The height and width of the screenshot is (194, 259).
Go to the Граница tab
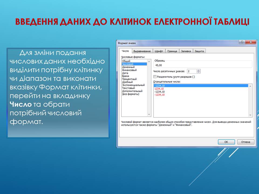pos(172,51)
